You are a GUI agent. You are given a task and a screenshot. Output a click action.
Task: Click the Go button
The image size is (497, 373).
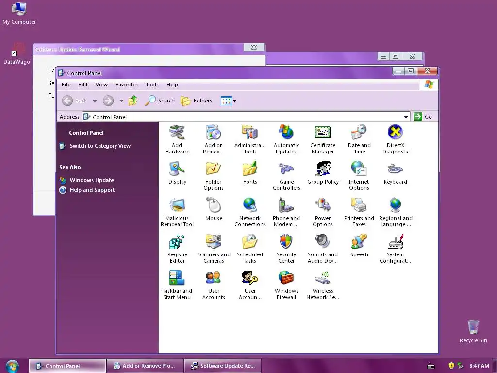pos(423,117)
